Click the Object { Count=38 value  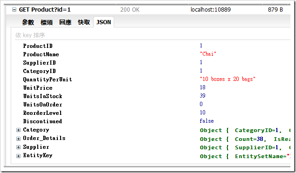[x=245, y=139]
